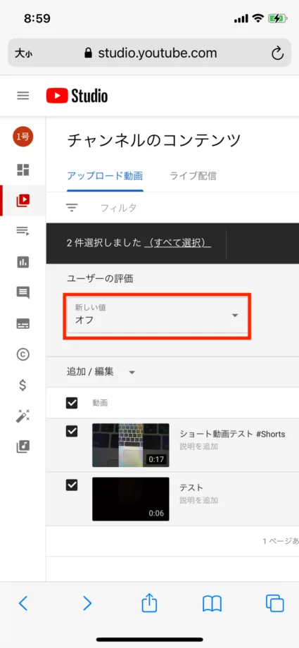Open the Analytics sidebar icon
Viewport: 299px width, 648px height.
(x=23, y=262)
